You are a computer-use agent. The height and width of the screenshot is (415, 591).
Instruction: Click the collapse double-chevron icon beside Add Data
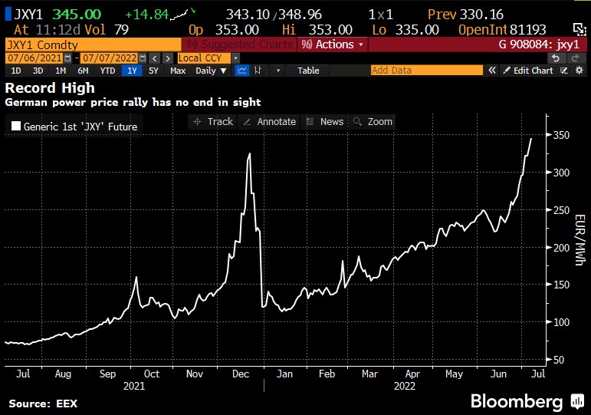click(x=491, y=71)
